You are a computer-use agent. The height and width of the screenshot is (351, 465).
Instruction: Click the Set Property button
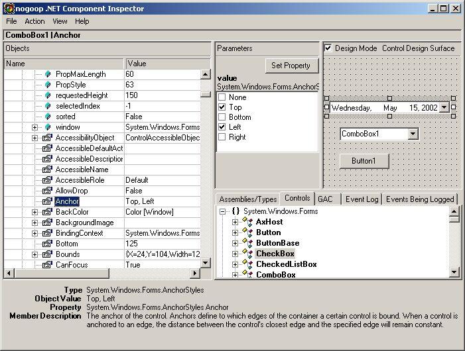[x=291, y=66]
